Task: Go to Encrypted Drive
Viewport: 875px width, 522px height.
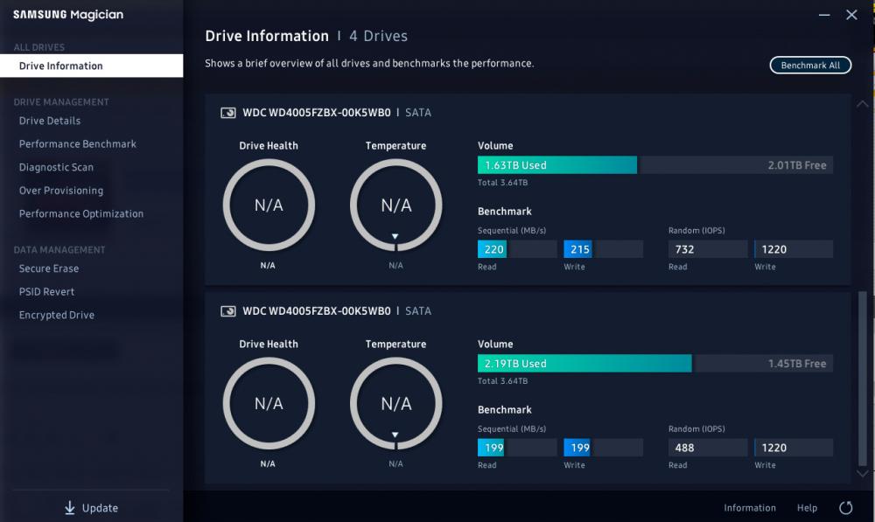Action: click(x=57, y=315)
